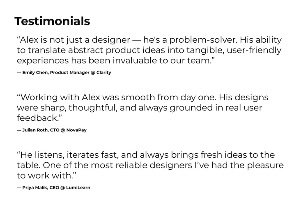Click the Julian Roth attribution line
This screenshot has height=212, width=308.
[51, 130]
